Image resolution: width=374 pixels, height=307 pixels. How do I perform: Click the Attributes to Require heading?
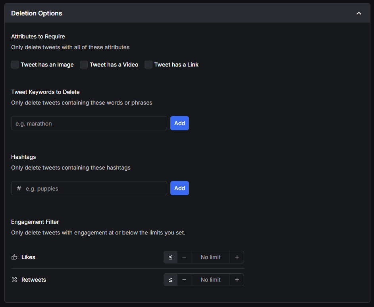pyautogui.click(x=38, y=36)
